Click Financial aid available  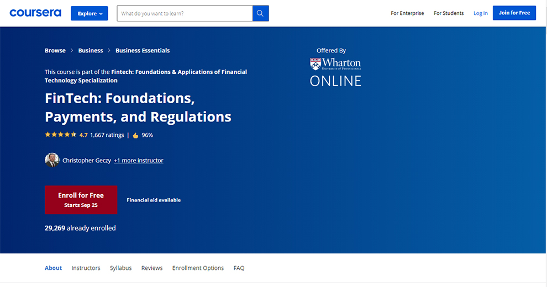tap(154, 200)
